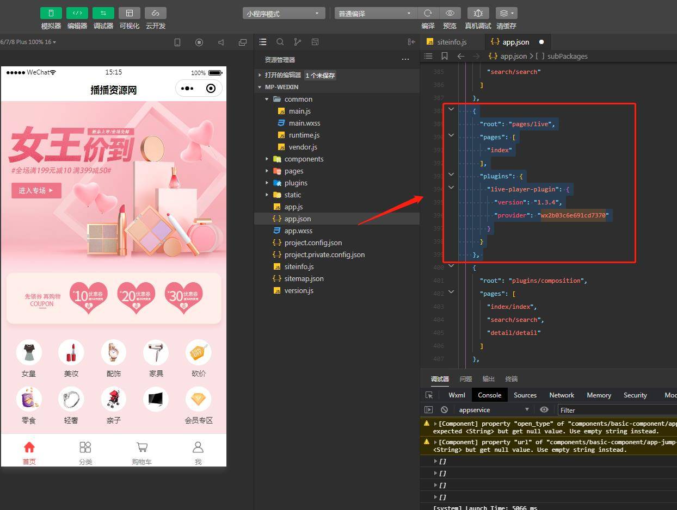Toggle the console live expression eye icon
Screen dimensions: 677x510
click(x=544, y=410)
